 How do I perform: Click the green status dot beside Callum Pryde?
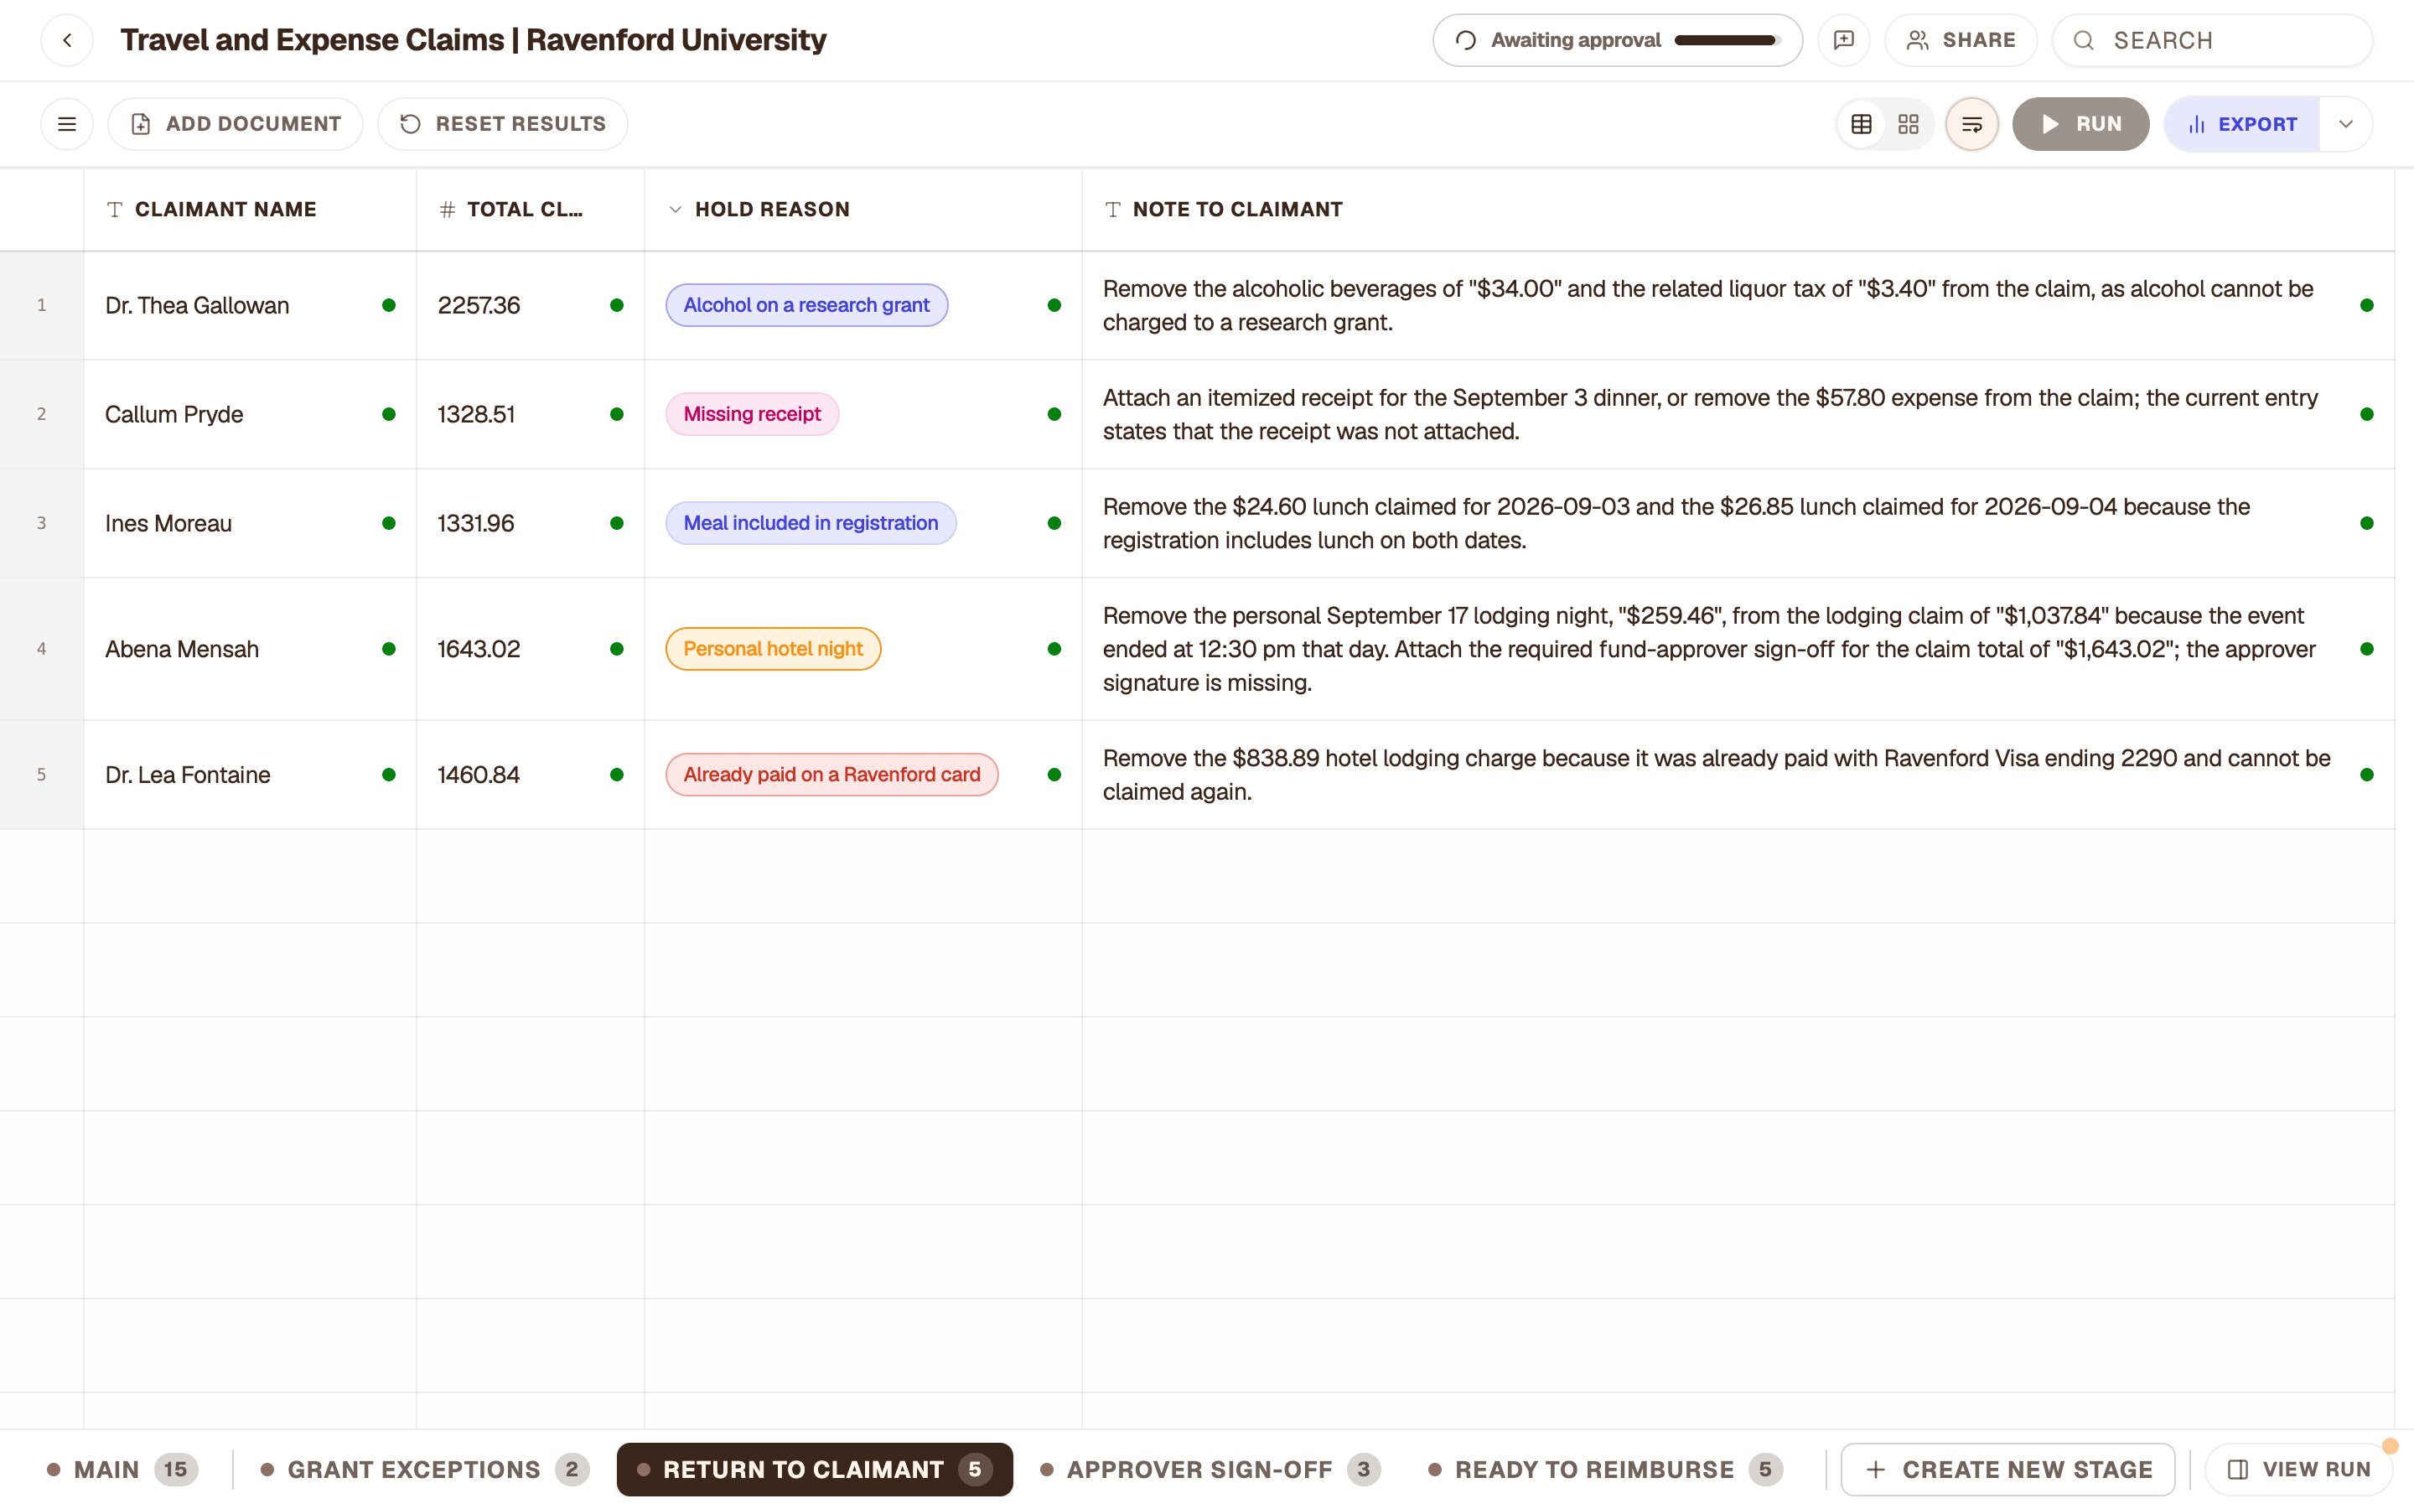pyautogui.click(x=389, y=414)
